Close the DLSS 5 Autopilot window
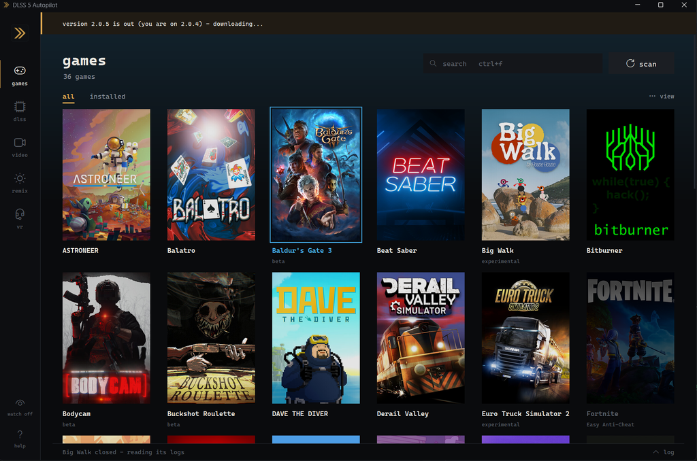This screenshot has height=461, width=697. pyautogui.click(x=684, y=5)
